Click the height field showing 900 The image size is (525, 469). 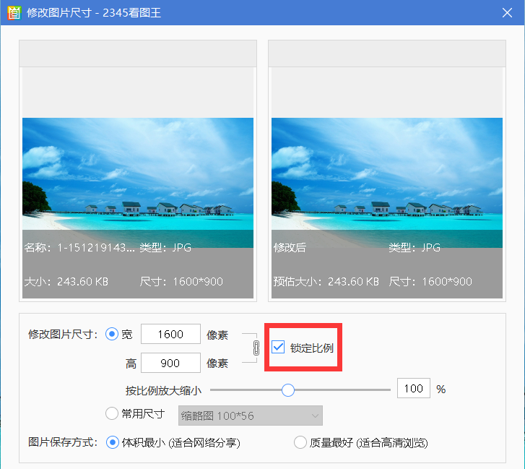point(170,363)
